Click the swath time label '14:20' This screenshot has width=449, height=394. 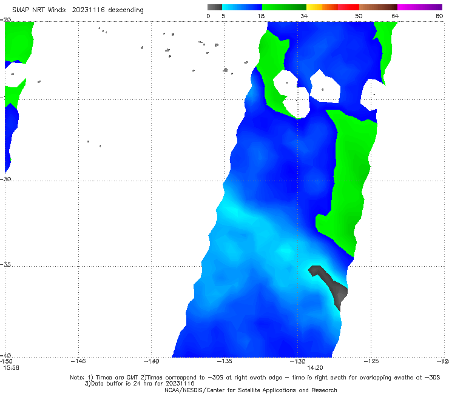coord(315,368)
